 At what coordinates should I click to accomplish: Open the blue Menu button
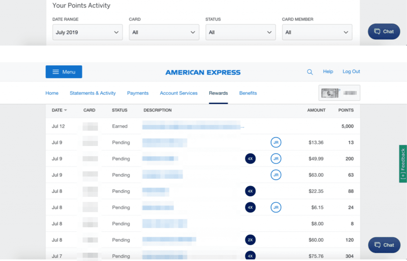(x=64, y=72)
